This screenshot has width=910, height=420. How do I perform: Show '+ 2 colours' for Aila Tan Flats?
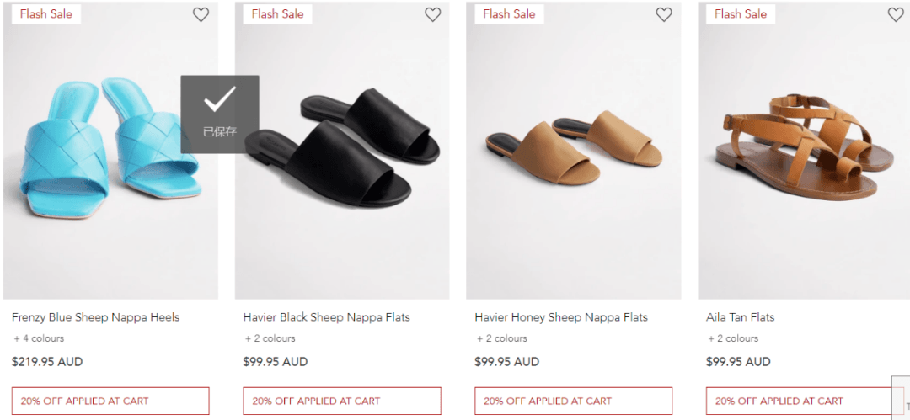733,338
